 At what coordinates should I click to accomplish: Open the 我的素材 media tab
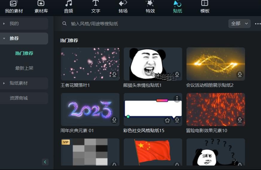14,7
